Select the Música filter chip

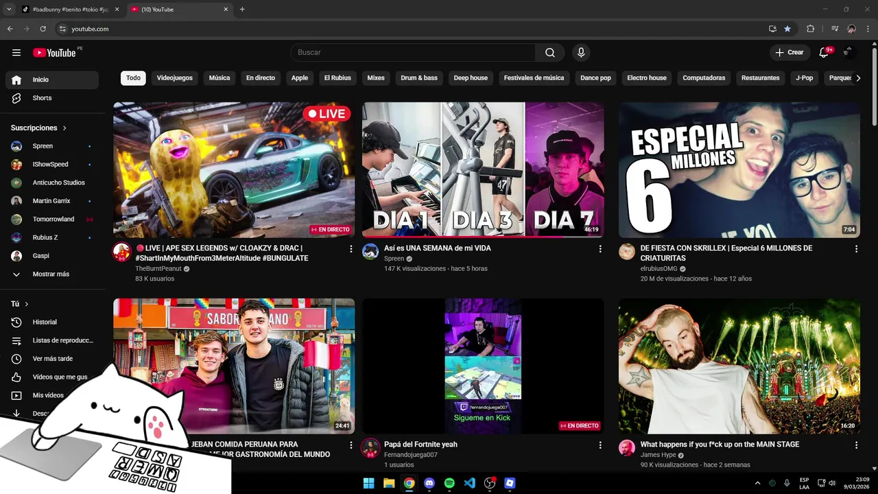pyautogui.click(x=219, y=78)
